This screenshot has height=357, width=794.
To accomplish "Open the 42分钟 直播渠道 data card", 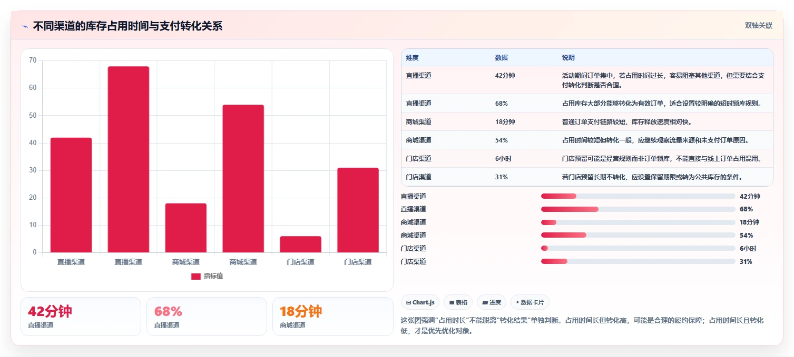I will point(81,317).
